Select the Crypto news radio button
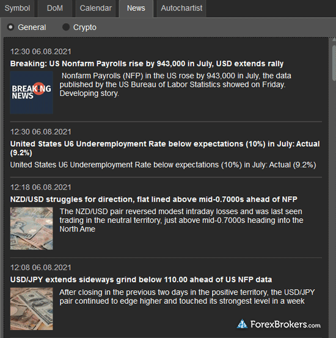336x338 pixels. pyautogui.click(x=66, y=27)
